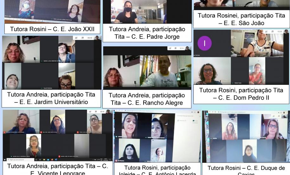Select self-view thumbnail in Jardim Universitário call
This screenshot has height=175, width=290.
[x=97, y=38]
